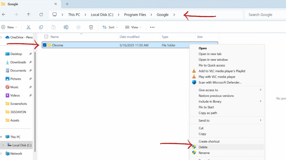Viewport: 286px width, 160px height.
Task: Expand Give access to submenu
Action: click(261, 90)
